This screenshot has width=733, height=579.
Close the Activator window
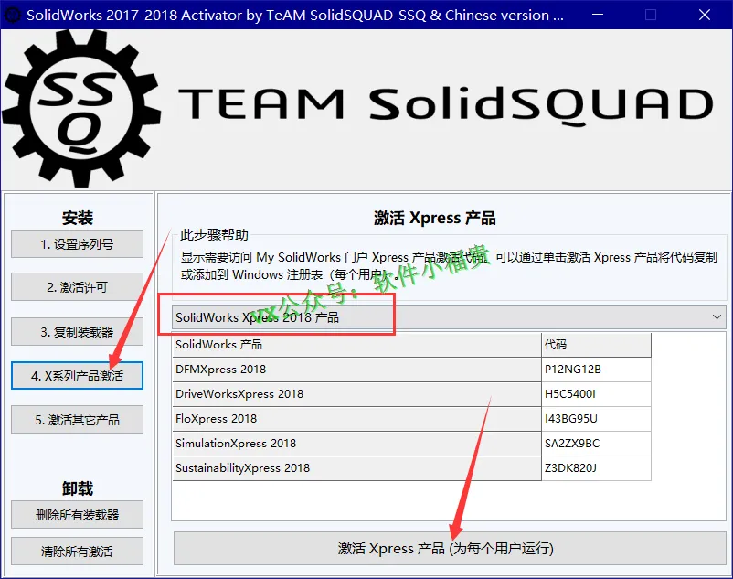[x=705, y=15]
